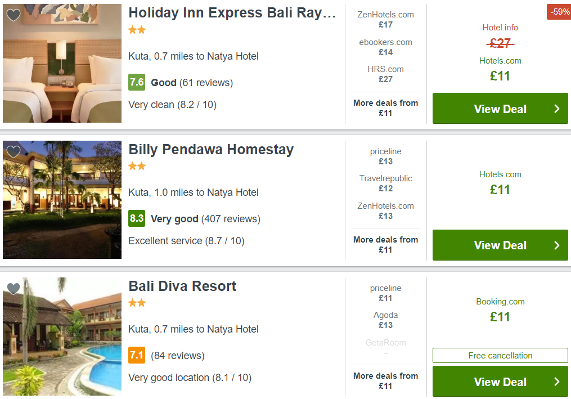Image resolution: width=571 pixels, height=399 pixels.
Task: Open Holiday Inn Express Bali hotel title
Action: 232,13
